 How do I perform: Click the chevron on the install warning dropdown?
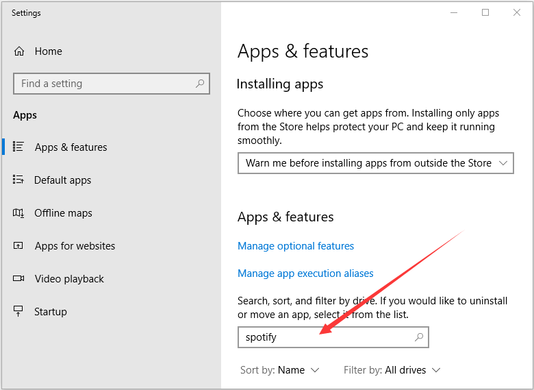(503, 163)
